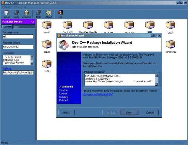The width and height of the screenshot is (188, 145).
Task: Switch to the General tab
Action: (7, 27)
